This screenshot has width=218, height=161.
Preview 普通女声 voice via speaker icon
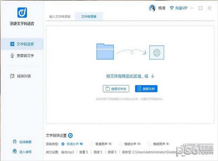click(x=81, y=144)
